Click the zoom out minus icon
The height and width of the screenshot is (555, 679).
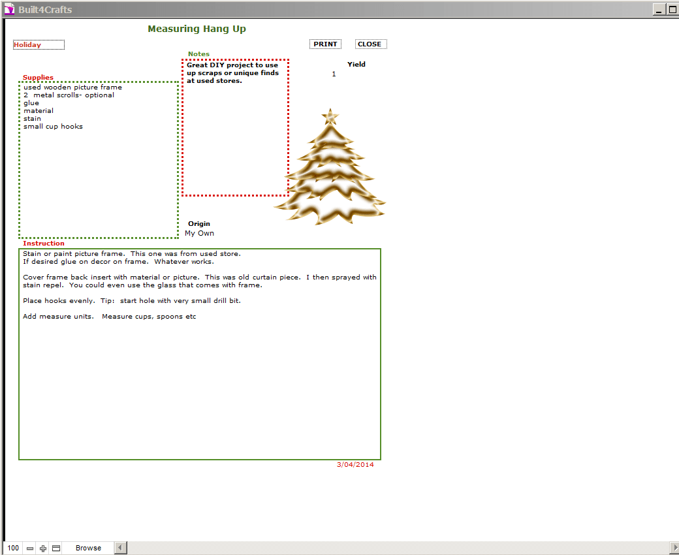click(30, 548)
